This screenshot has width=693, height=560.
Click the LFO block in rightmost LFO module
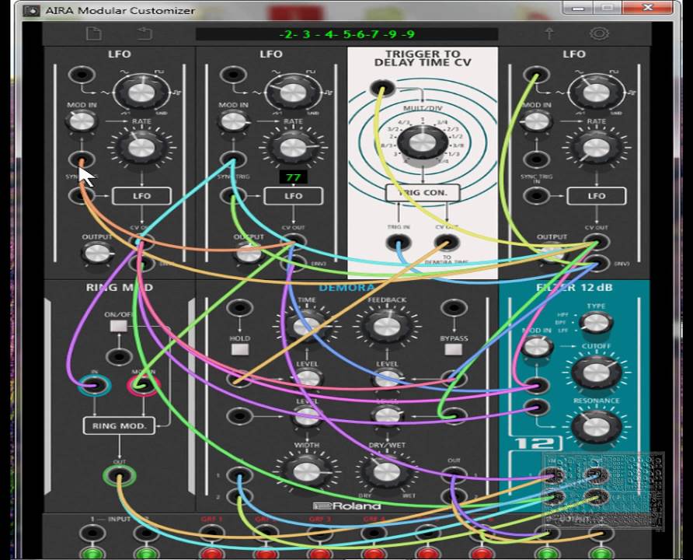coord(596,196)
